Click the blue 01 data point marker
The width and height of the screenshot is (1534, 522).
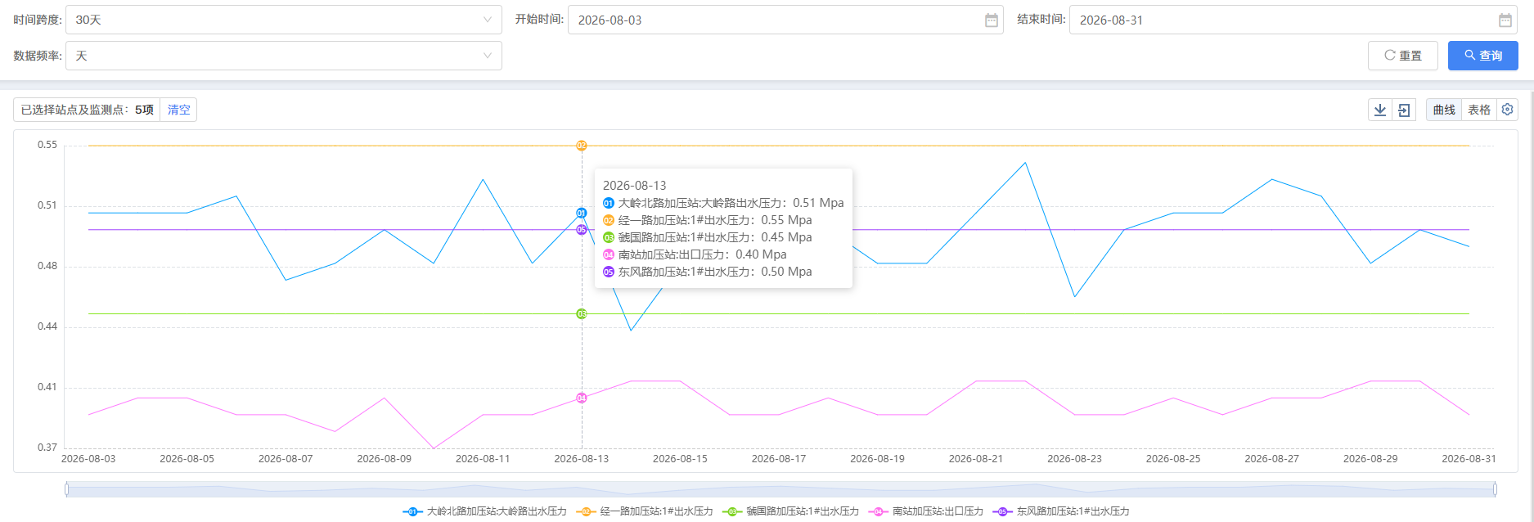pos(582,214)
